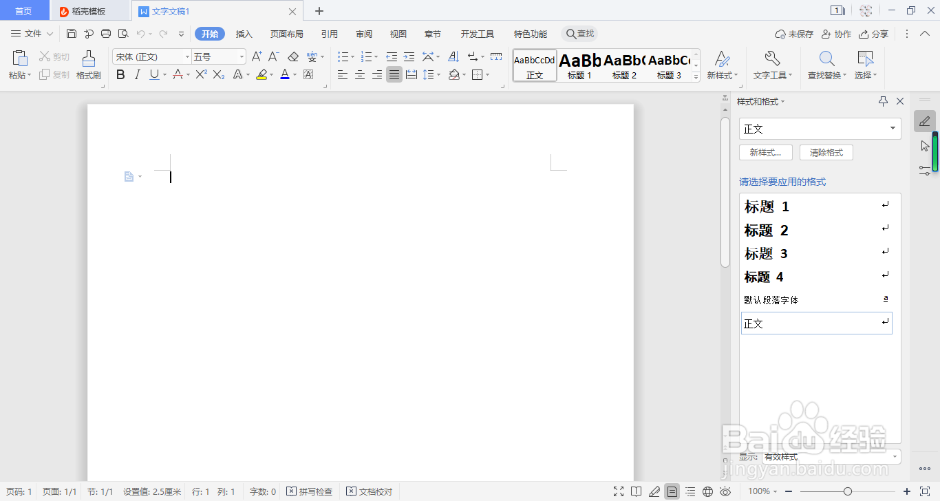Image resolution: width=940 pixels, height=501 pixels.
Task: Switch to the 稻壳模板 tab
Action: [89, 11]
